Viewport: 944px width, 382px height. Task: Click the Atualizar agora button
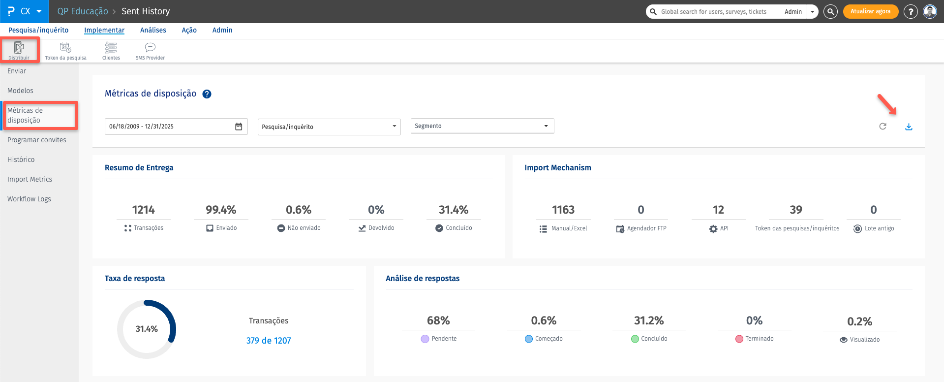[x=870, y=11]
